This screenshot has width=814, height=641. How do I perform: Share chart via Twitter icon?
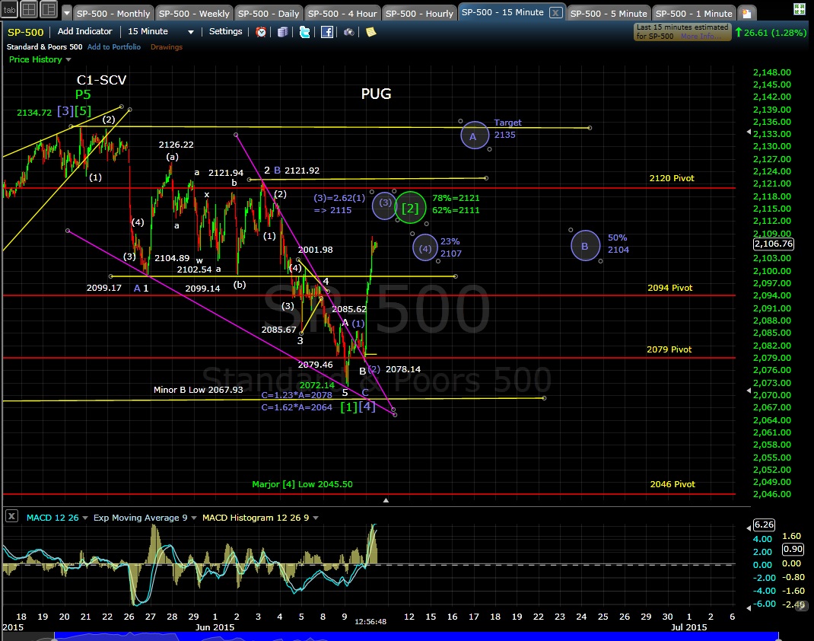pyautogui.click(x=305, y=32)
